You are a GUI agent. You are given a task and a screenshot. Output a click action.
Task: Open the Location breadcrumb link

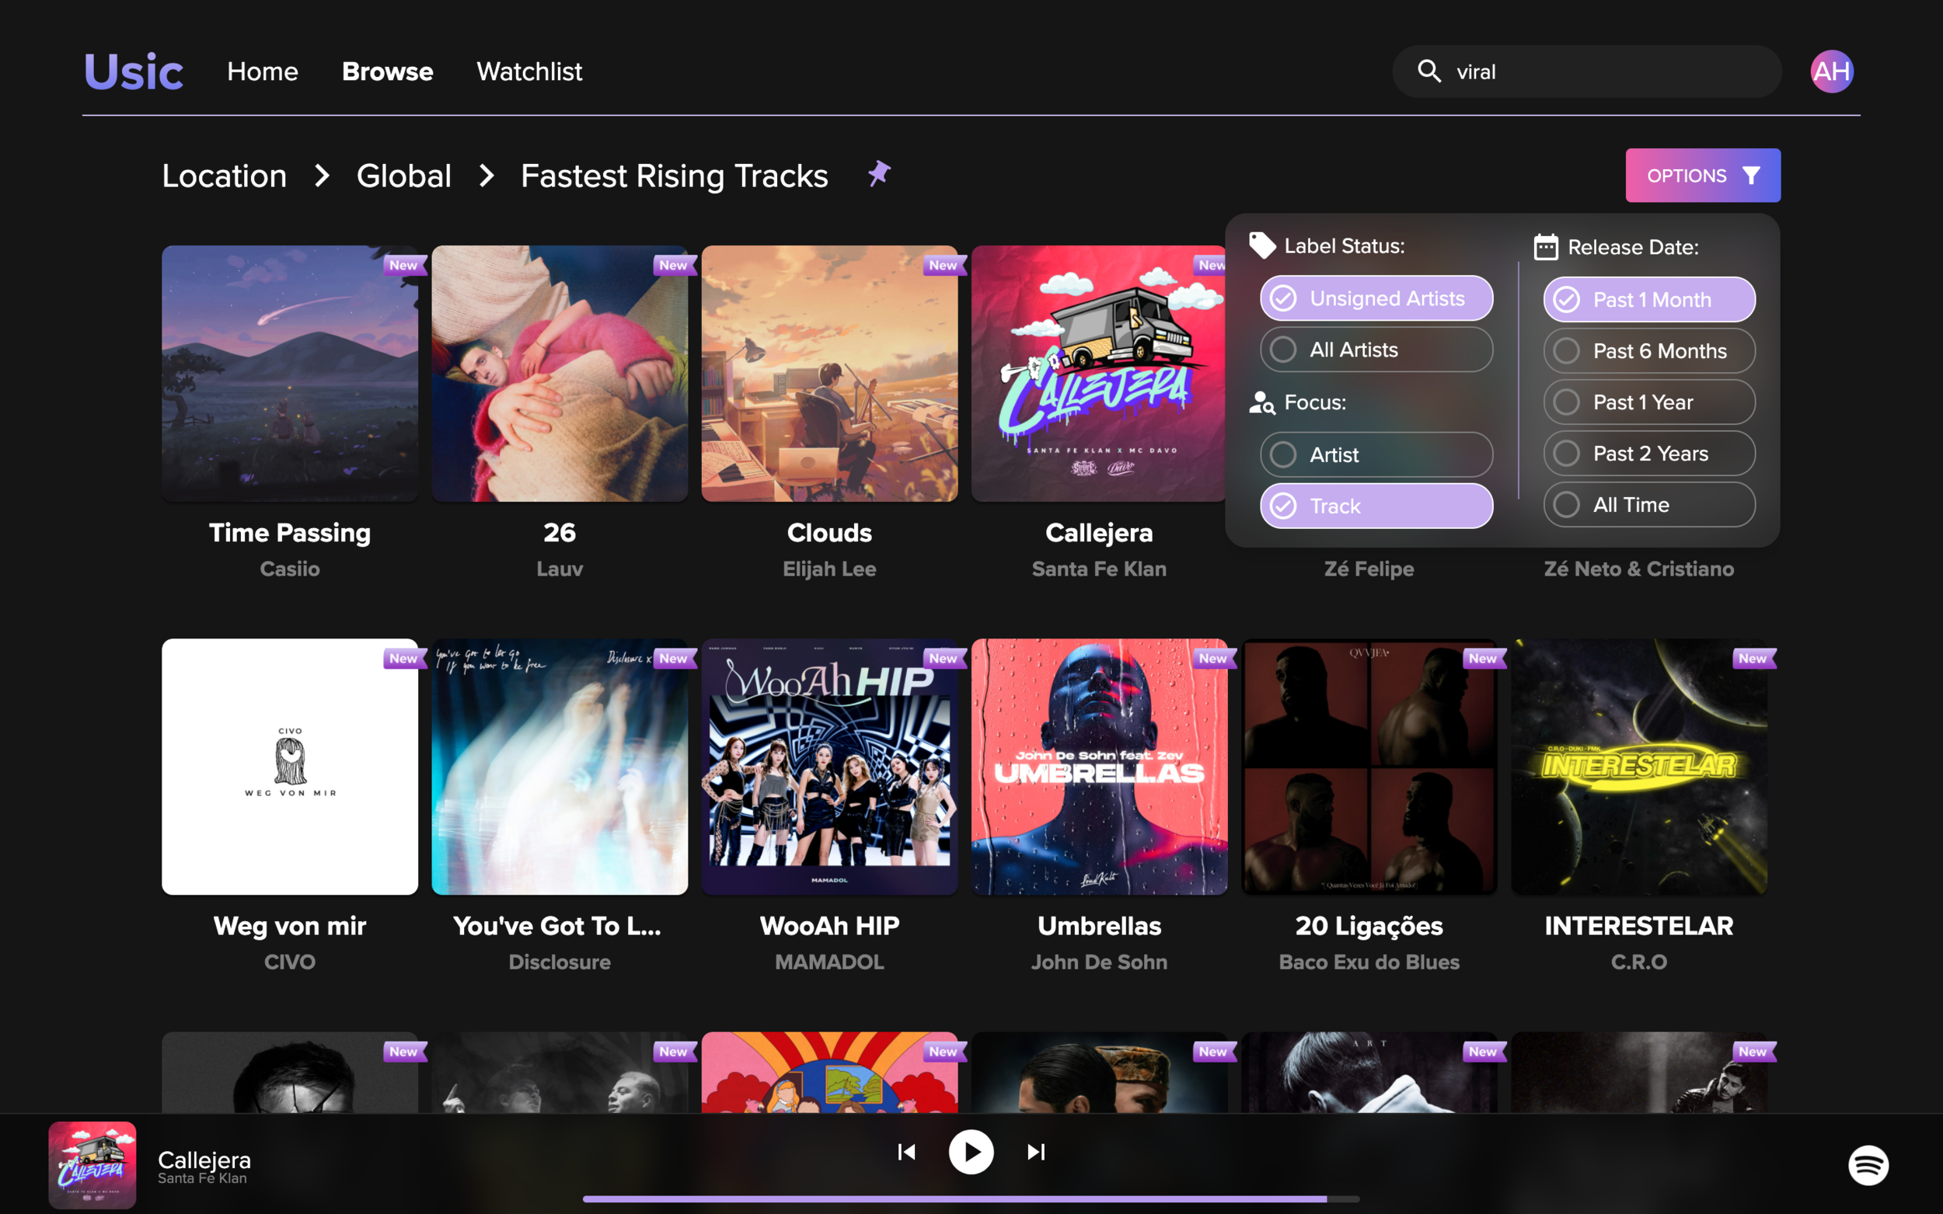[224, 176]
